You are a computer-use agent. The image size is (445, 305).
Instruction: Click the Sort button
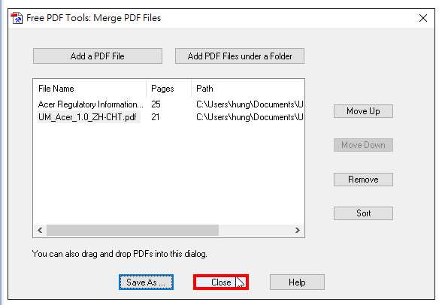coord(363,213)
